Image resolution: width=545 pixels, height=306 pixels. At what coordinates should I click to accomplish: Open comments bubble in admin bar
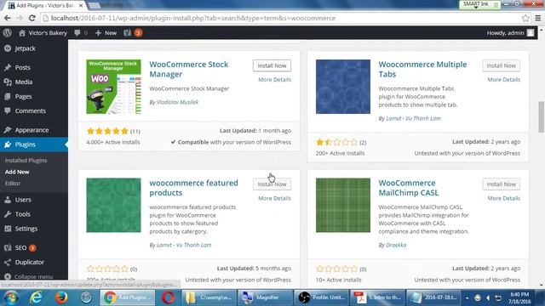click(x=81, y=33)
